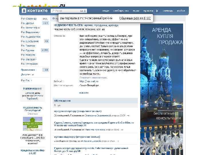The height and width of the screenshot is (155, 206).
Task: Open topic куплю квартиру (вторичное жилье)
Action: click(77, 137)
